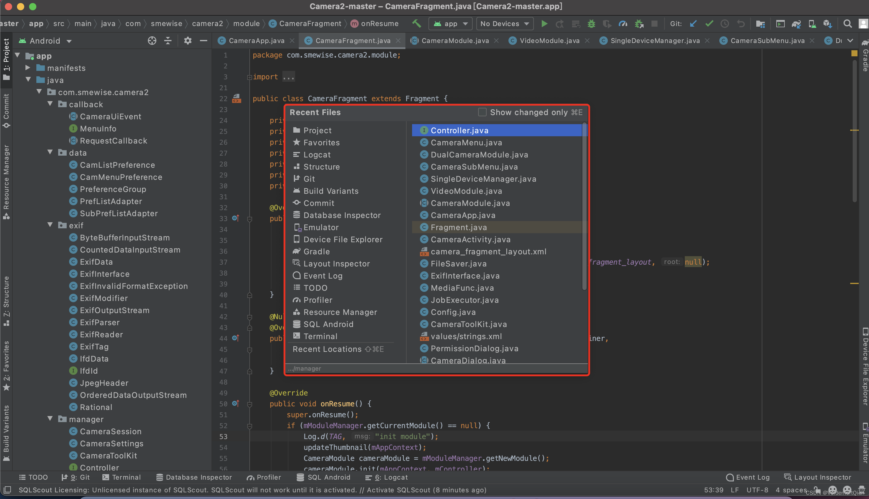Collapse the exif package
Viewport: 869px width, 499px height.
pyautogui.click(x=50, y=225)
